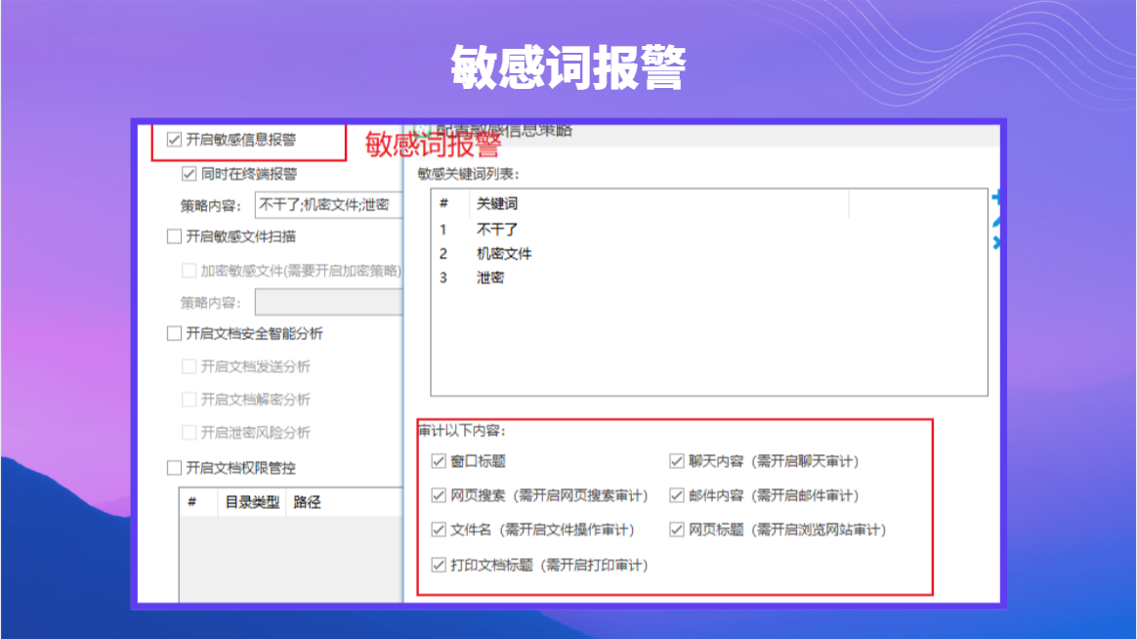This screenshot has height=639, width=1137.
Task: Toggle 邮件内容 audit checkbox
Action: click(677, 495)
